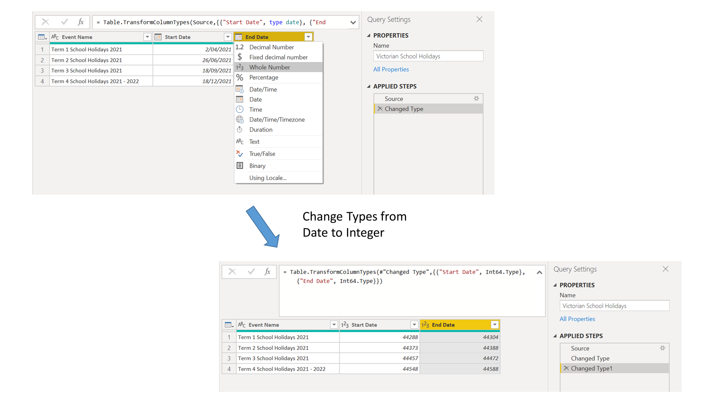Viewport: 717px width, 403px height.
Task: Close the bottom Query Settings pane
Action: (x=666, y=269)
